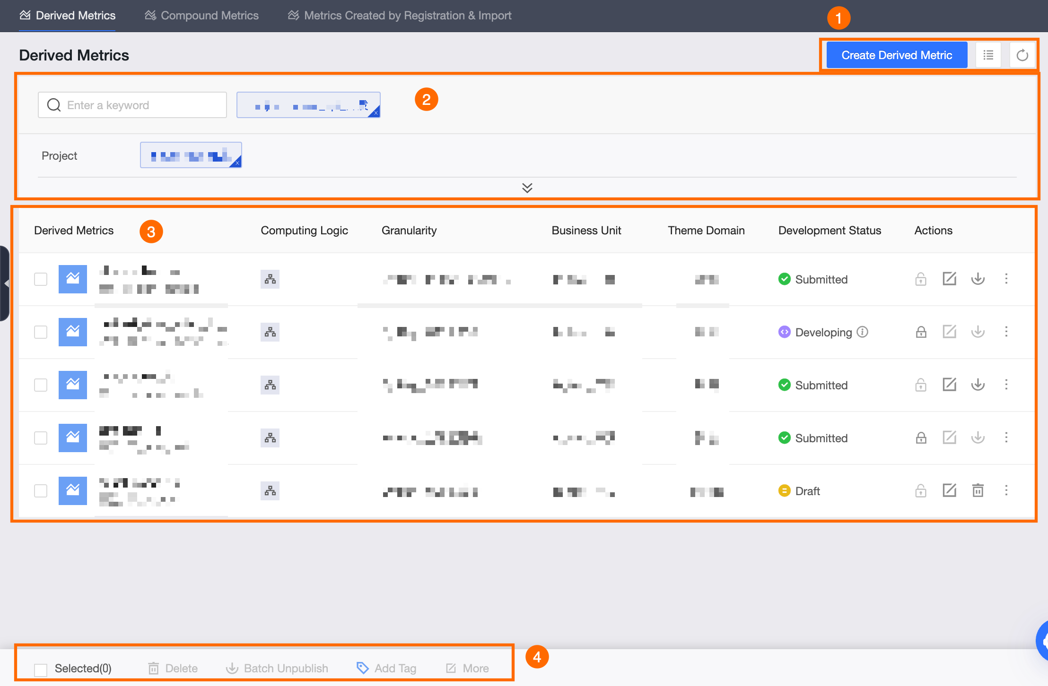The height and width of the screenshot is (686, 1048).
Task: Click the metric thumbnail icon in Draft row
Action: click(73, 491)
